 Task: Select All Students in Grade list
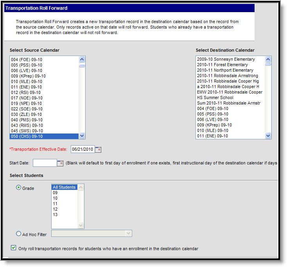coord(65,187)
